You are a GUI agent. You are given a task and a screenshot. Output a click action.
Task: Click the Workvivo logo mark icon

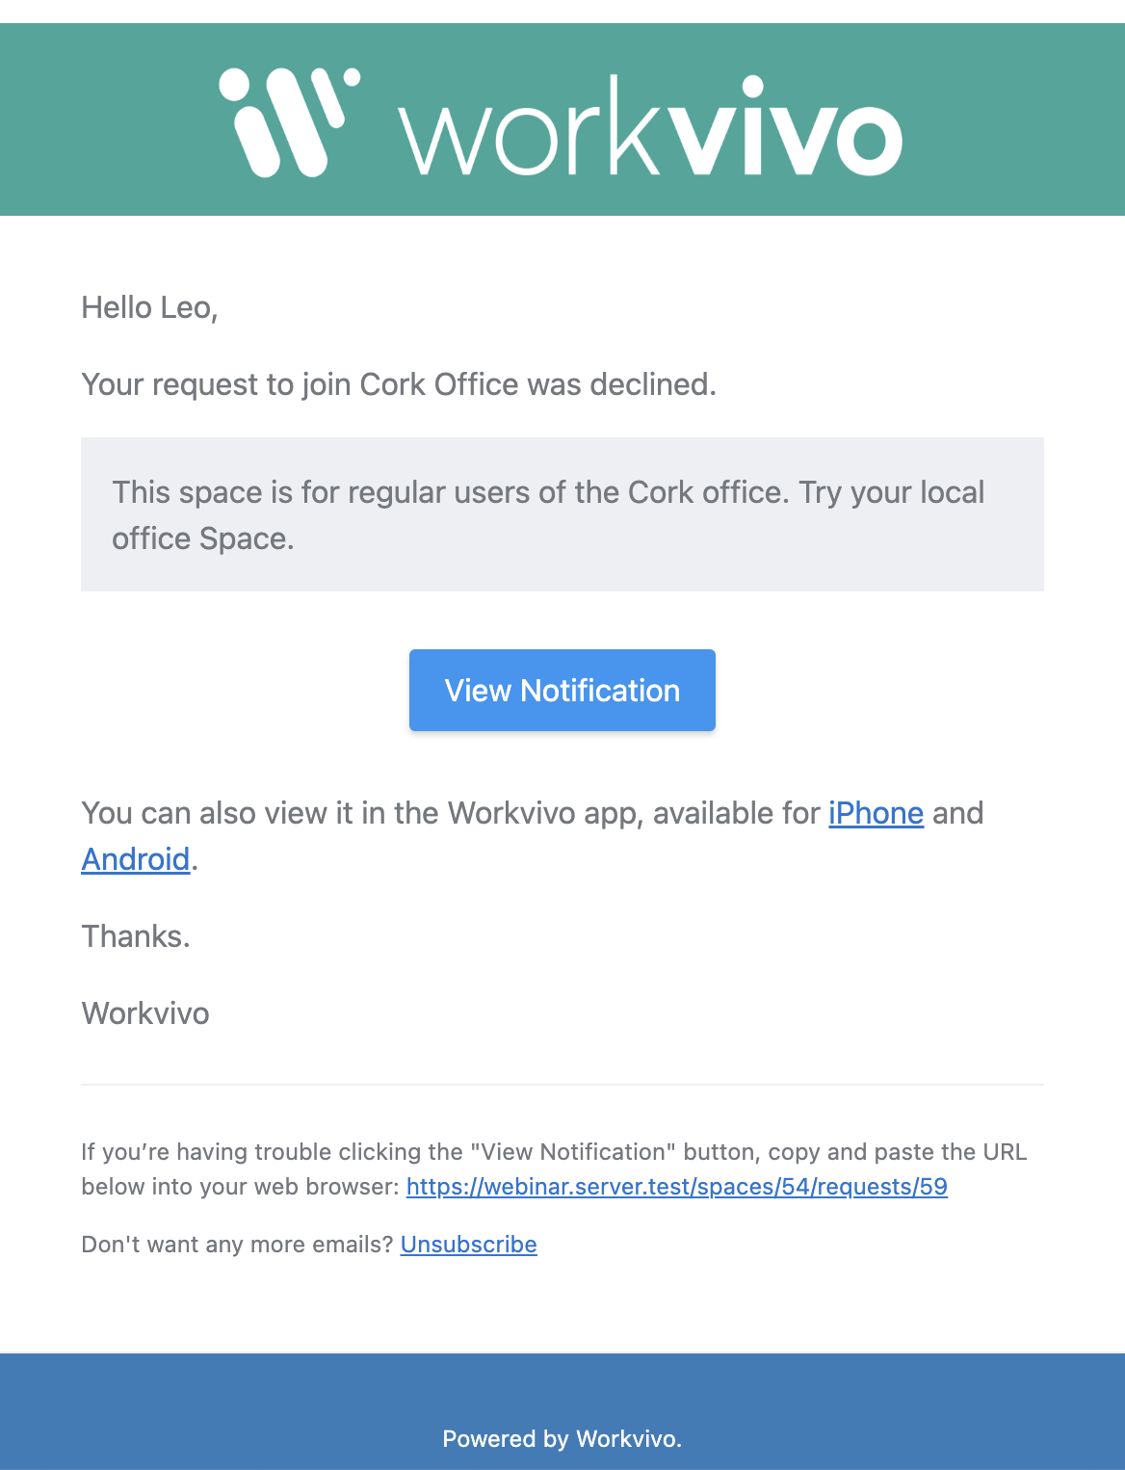tap(289, 122)
